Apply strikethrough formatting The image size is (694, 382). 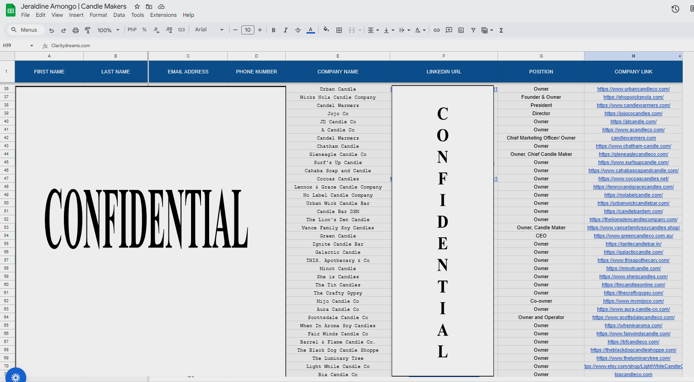(x=298, y=30)
